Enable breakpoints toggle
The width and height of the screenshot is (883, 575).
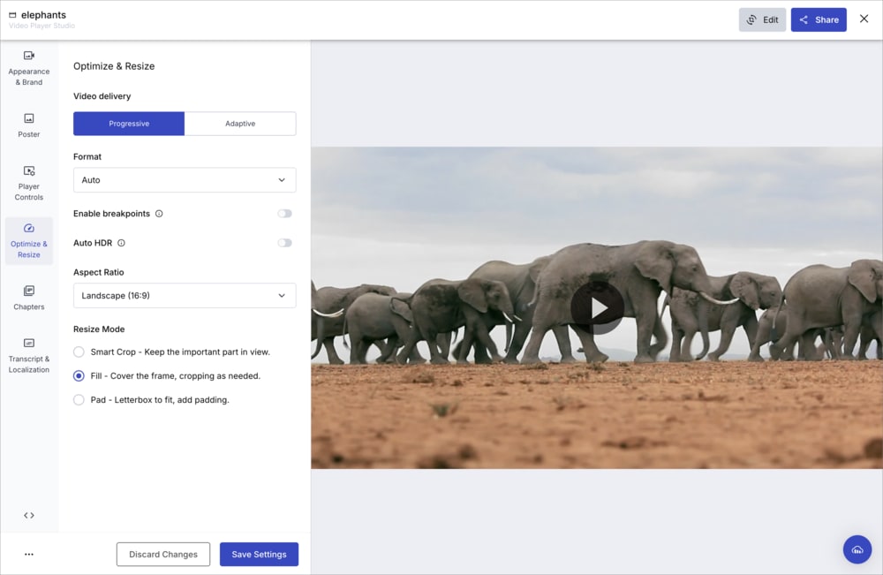284,213
